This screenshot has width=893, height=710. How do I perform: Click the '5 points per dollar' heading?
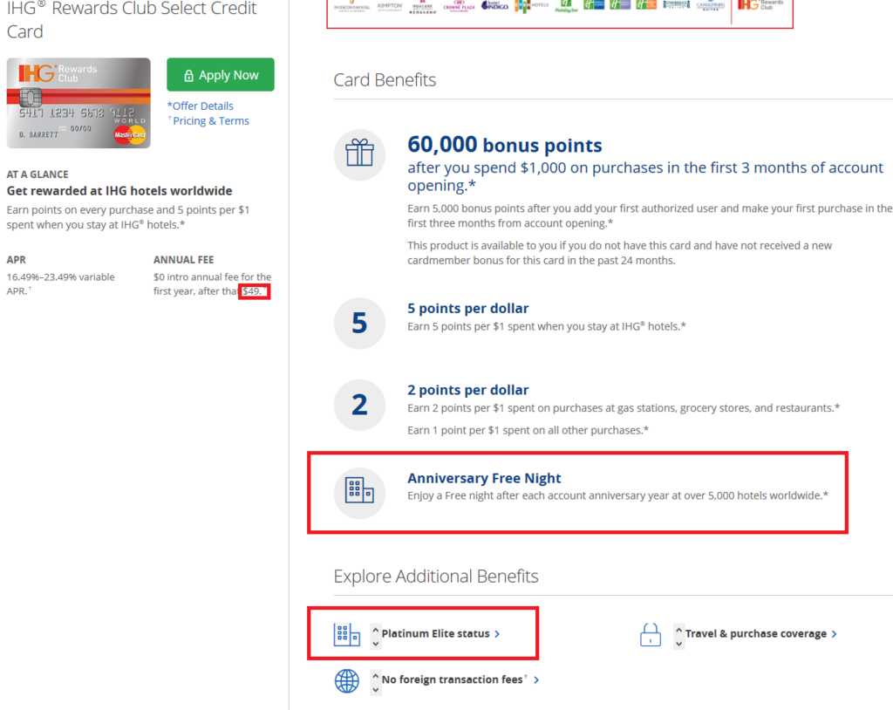(468, 308)
